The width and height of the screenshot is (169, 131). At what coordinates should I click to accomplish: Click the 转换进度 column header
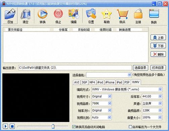[129, 30]
